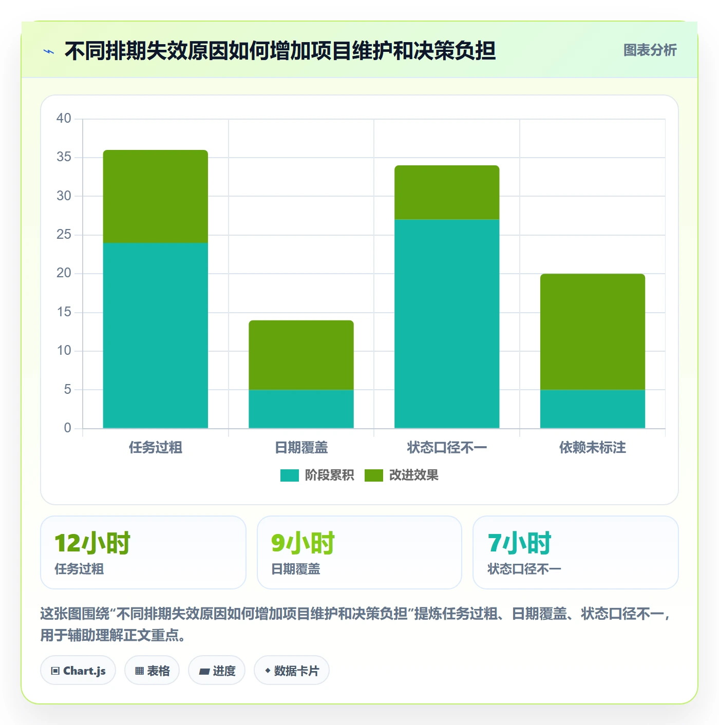This screenshot has height=725, width=719.
Task: Click the y-axis value 25
Action: (64, 235)
